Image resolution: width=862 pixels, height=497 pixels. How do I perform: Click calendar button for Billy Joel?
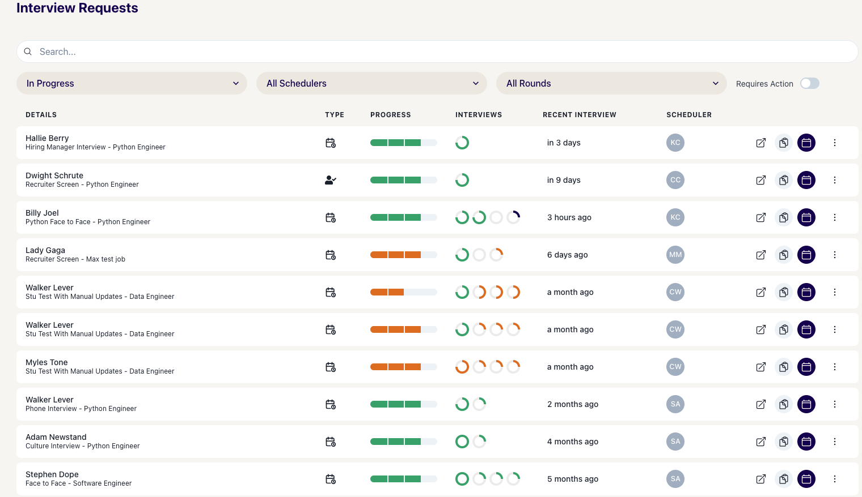(x=806, y=217)
